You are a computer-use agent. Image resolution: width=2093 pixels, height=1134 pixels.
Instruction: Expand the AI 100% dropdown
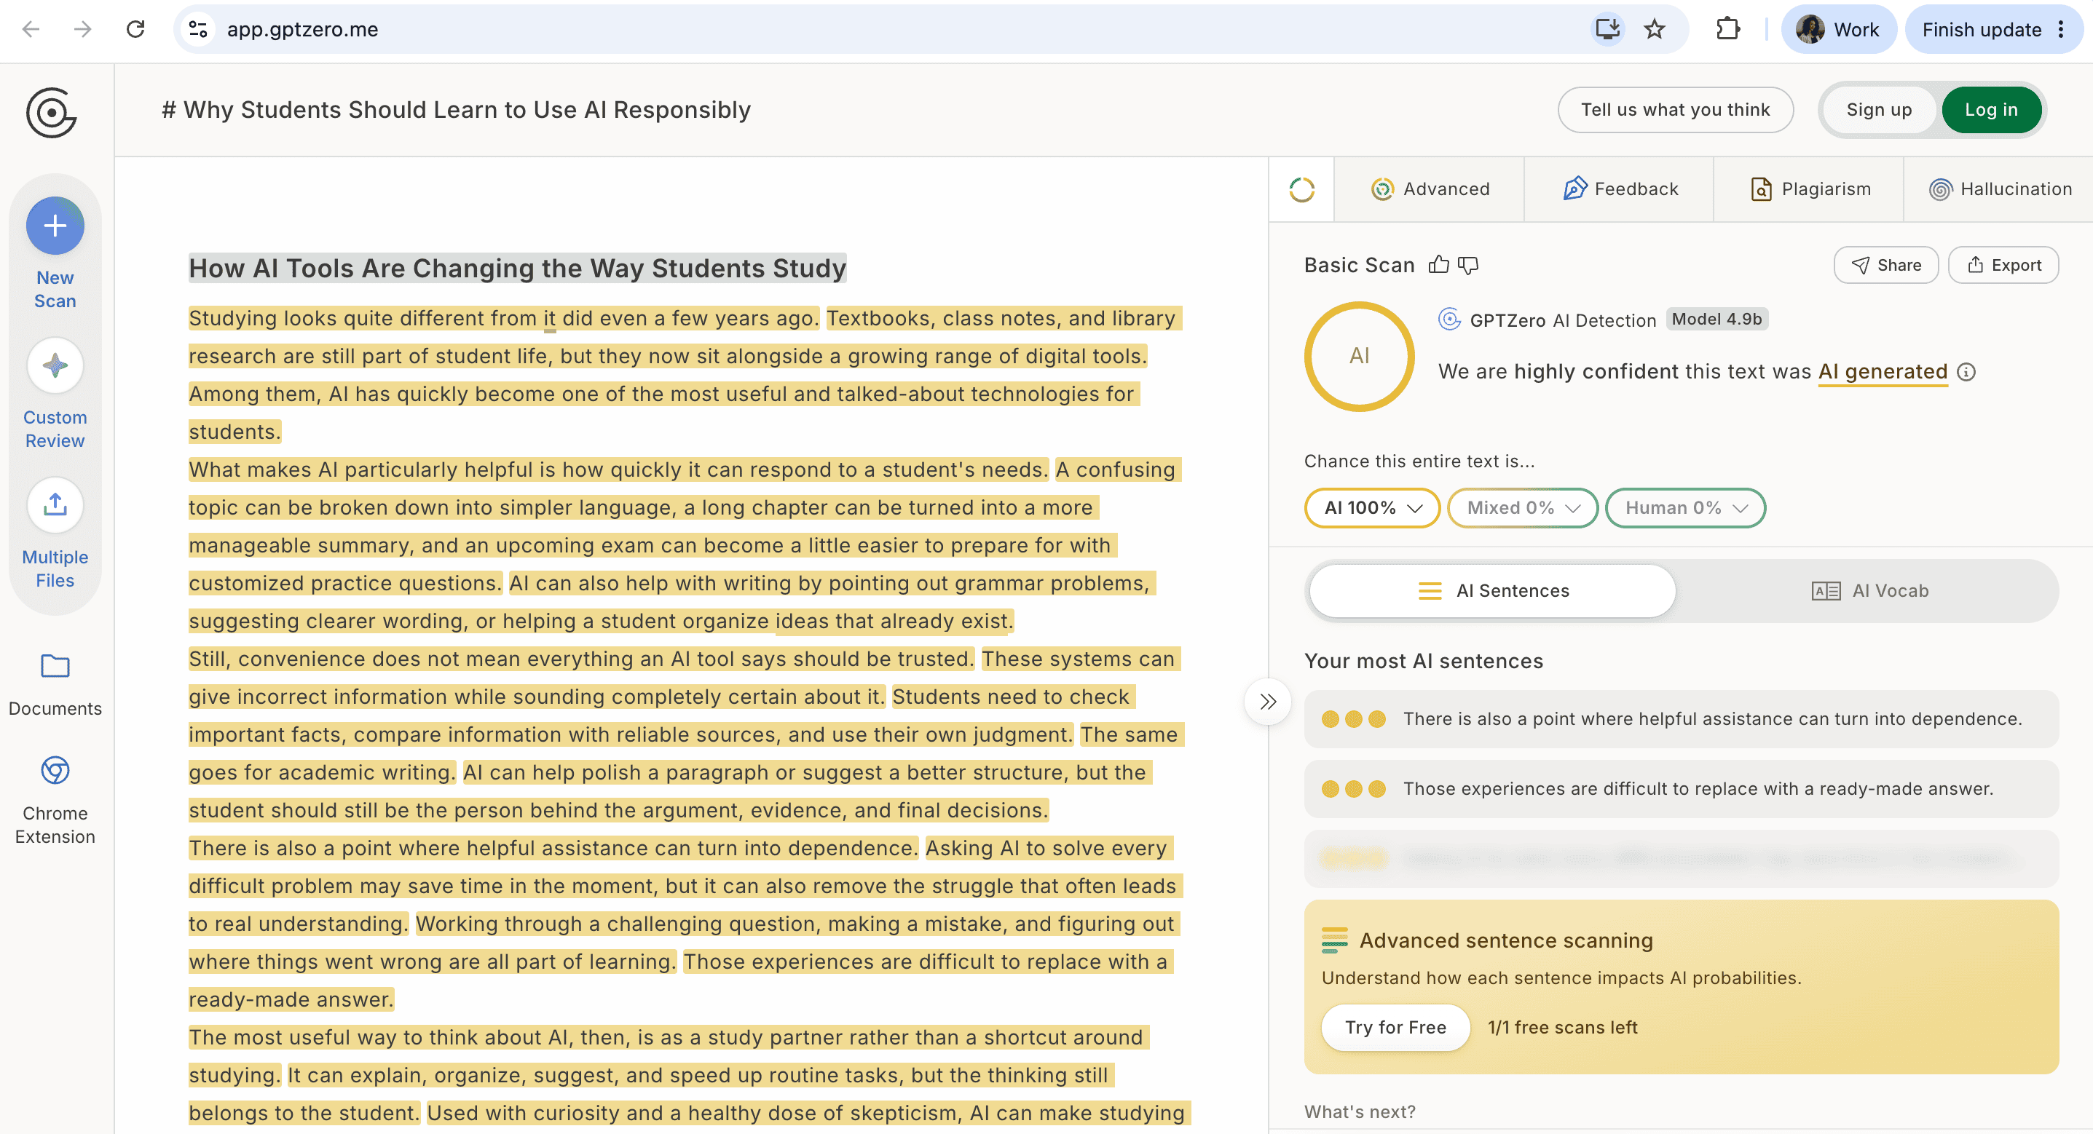(1372, 508)
